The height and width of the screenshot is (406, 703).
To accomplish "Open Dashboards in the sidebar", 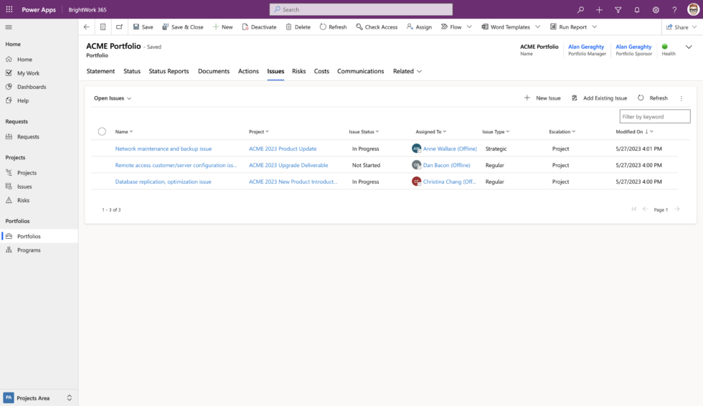I will click(32, 87).
